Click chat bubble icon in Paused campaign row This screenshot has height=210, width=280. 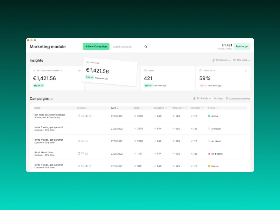(x=83, y=166)
